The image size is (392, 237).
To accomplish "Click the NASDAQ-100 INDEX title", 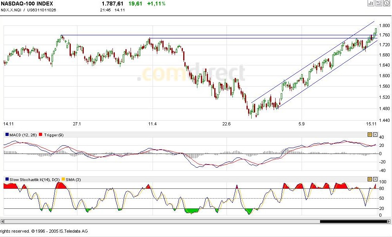I will (x=27, y=4).
